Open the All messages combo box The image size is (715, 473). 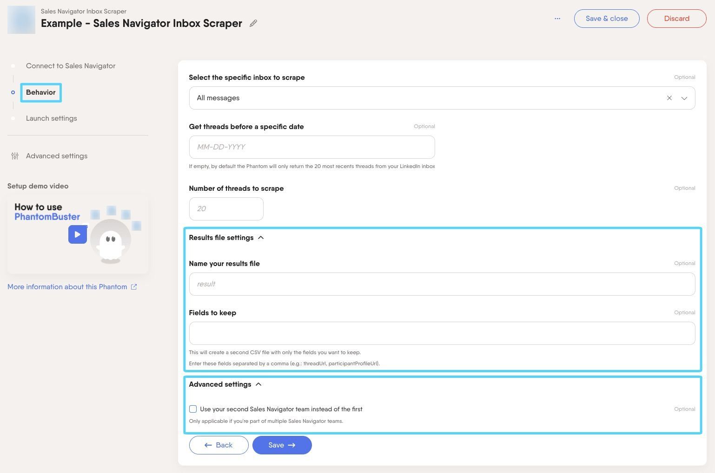click(442, 98)
